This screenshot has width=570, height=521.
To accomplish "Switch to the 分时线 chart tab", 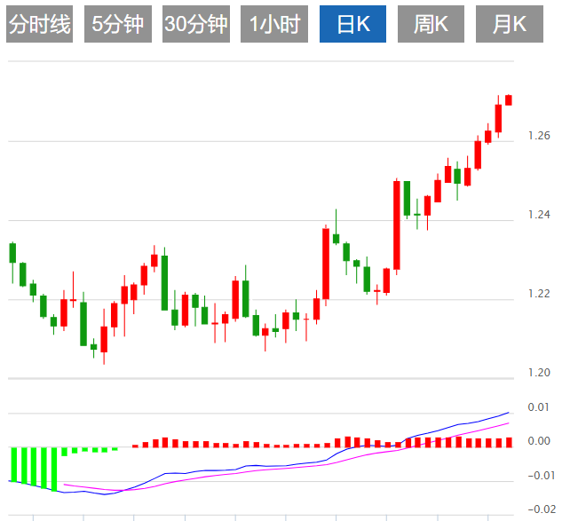I will (40, 24).
